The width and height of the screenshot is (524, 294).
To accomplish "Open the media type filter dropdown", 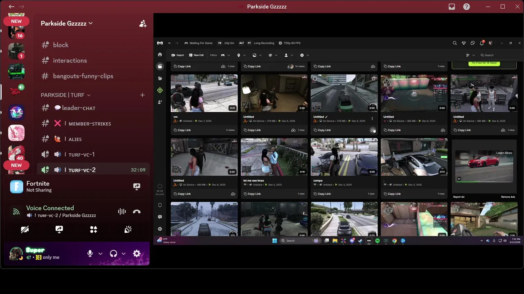I will click(x=257, y=55).
